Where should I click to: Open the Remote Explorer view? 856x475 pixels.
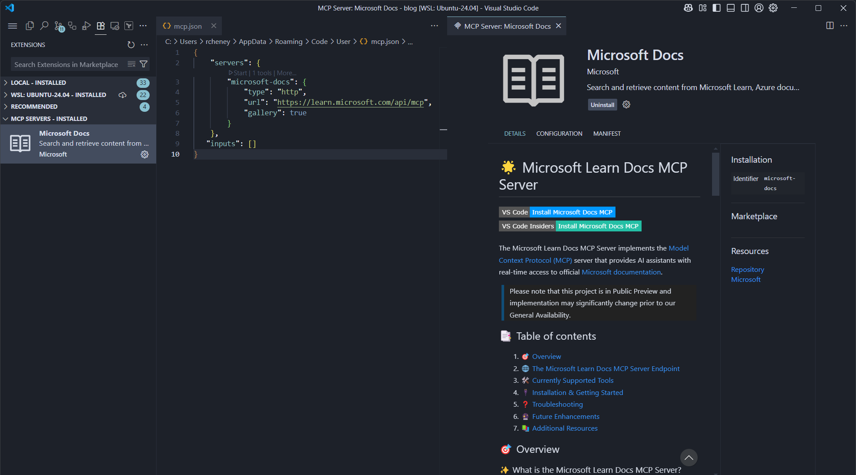(114, 26)
